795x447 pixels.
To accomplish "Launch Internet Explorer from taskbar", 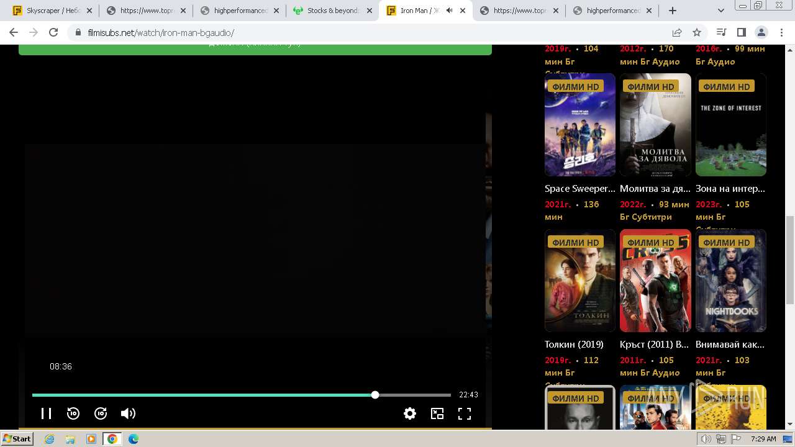I will tap(50, 439).
